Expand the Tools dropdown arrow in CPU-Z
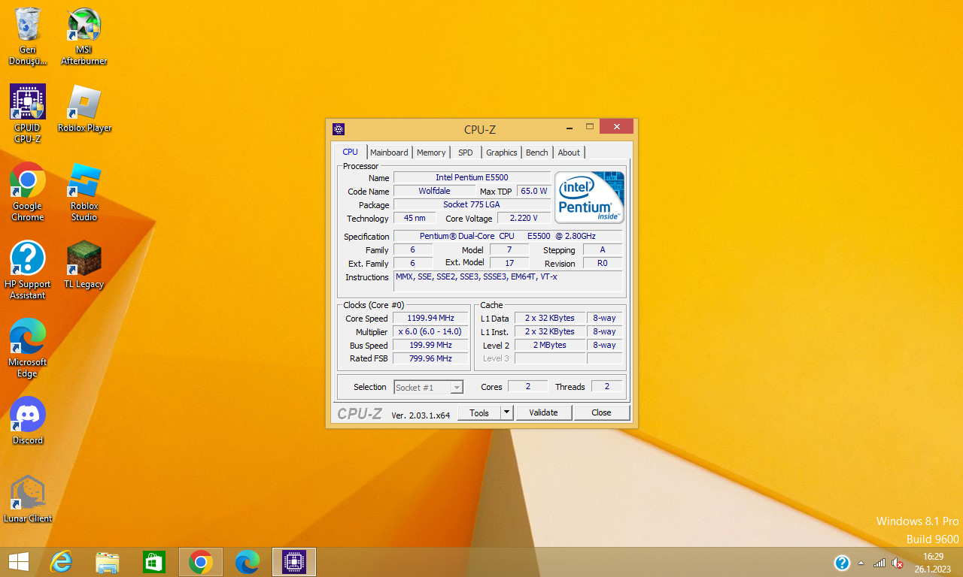 [x=507, y=412]
